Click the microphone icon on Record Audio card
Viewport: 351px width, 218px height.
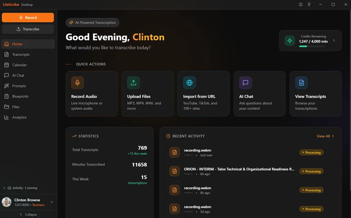point(77,83)
